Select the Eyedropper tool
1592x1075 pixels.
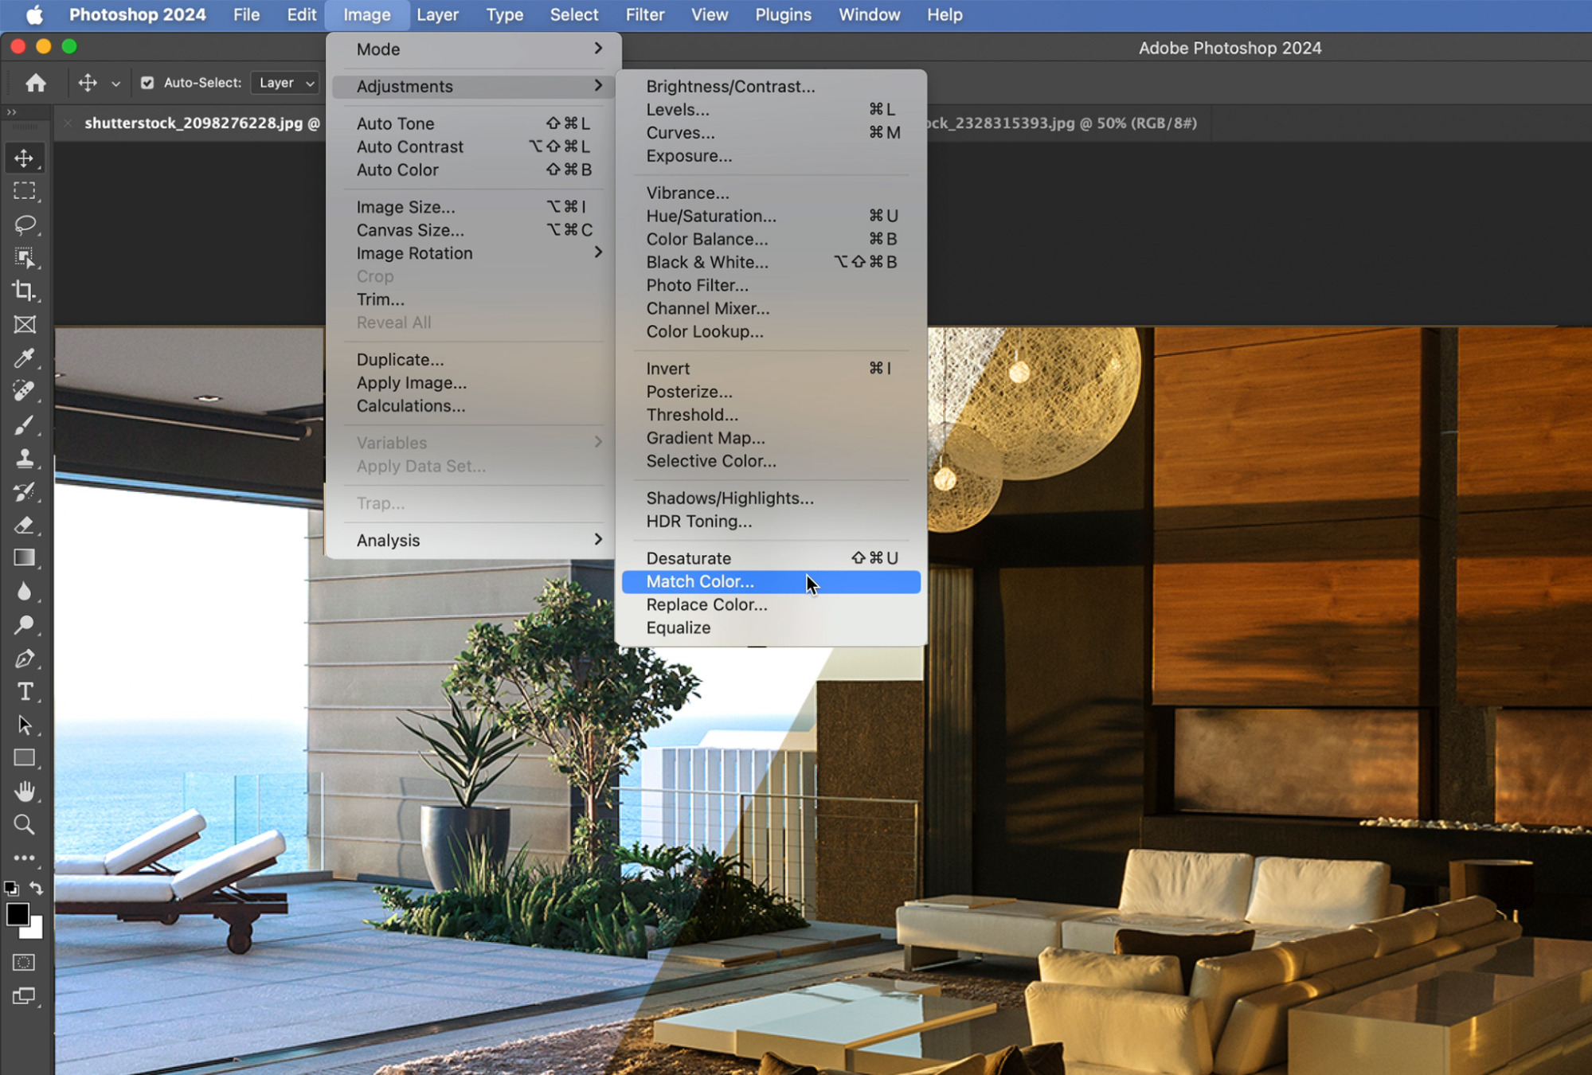(x=25, y=358)
